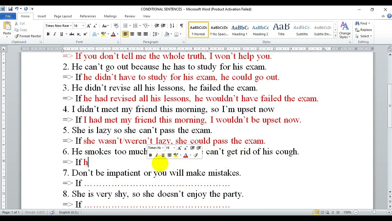The height and width of the screenshot is (221, 392).
Task: Toggle Align Text Left
Action: [x=126, y=34]
